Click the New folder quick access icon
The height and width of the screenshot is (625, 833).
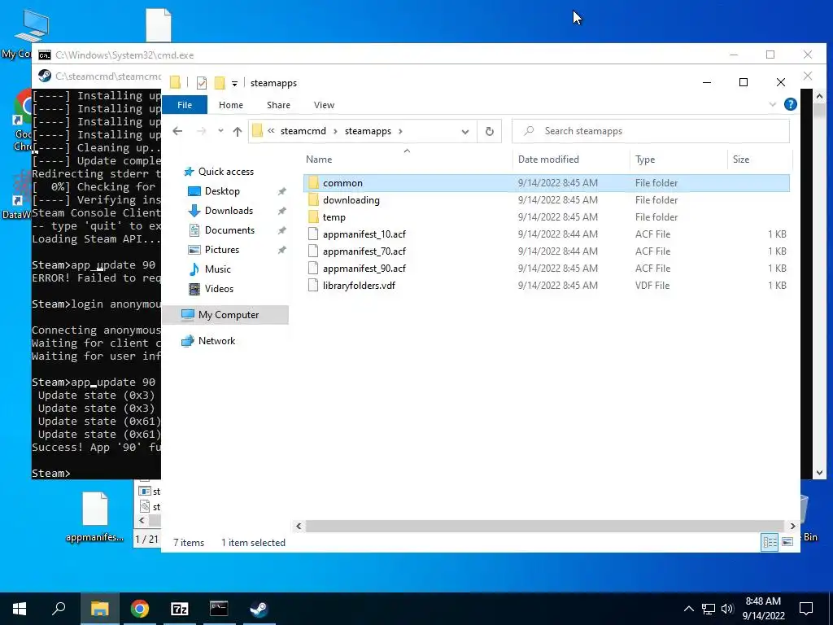[x=220, y=83]
